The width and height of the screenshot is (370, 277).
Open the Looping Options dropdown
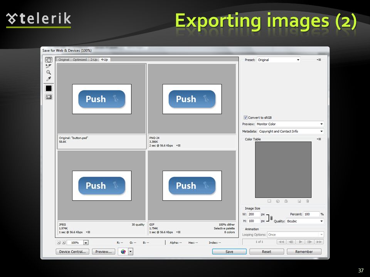point(296,235)
